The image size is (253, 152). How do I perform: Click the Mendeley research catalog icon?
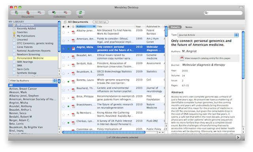pyautogui.click(x=182, y=58)
